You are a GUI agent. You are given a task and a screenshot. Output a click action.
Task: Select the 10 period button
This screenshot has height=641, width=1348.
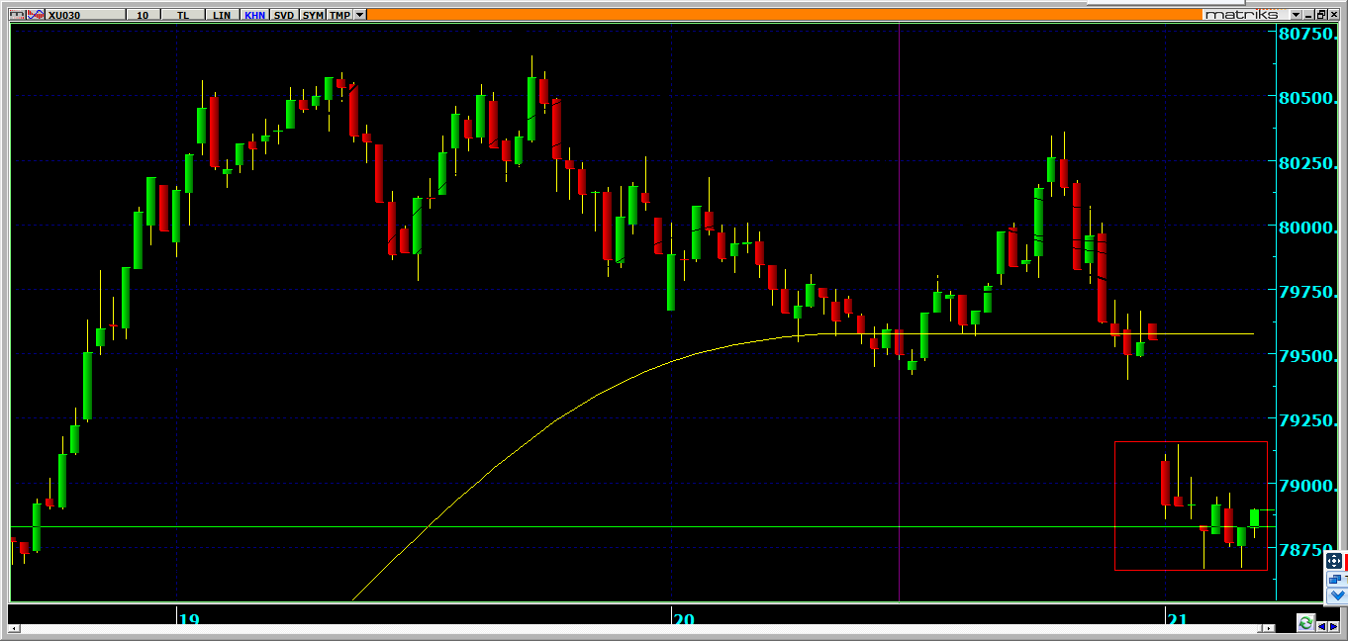click(x=144, y=15)
